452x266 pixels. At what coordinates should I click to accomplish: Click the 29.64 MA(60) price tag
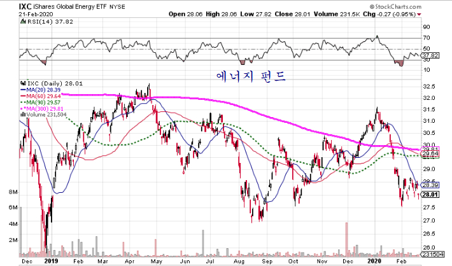pyautogui.click(x=430, y=154)
